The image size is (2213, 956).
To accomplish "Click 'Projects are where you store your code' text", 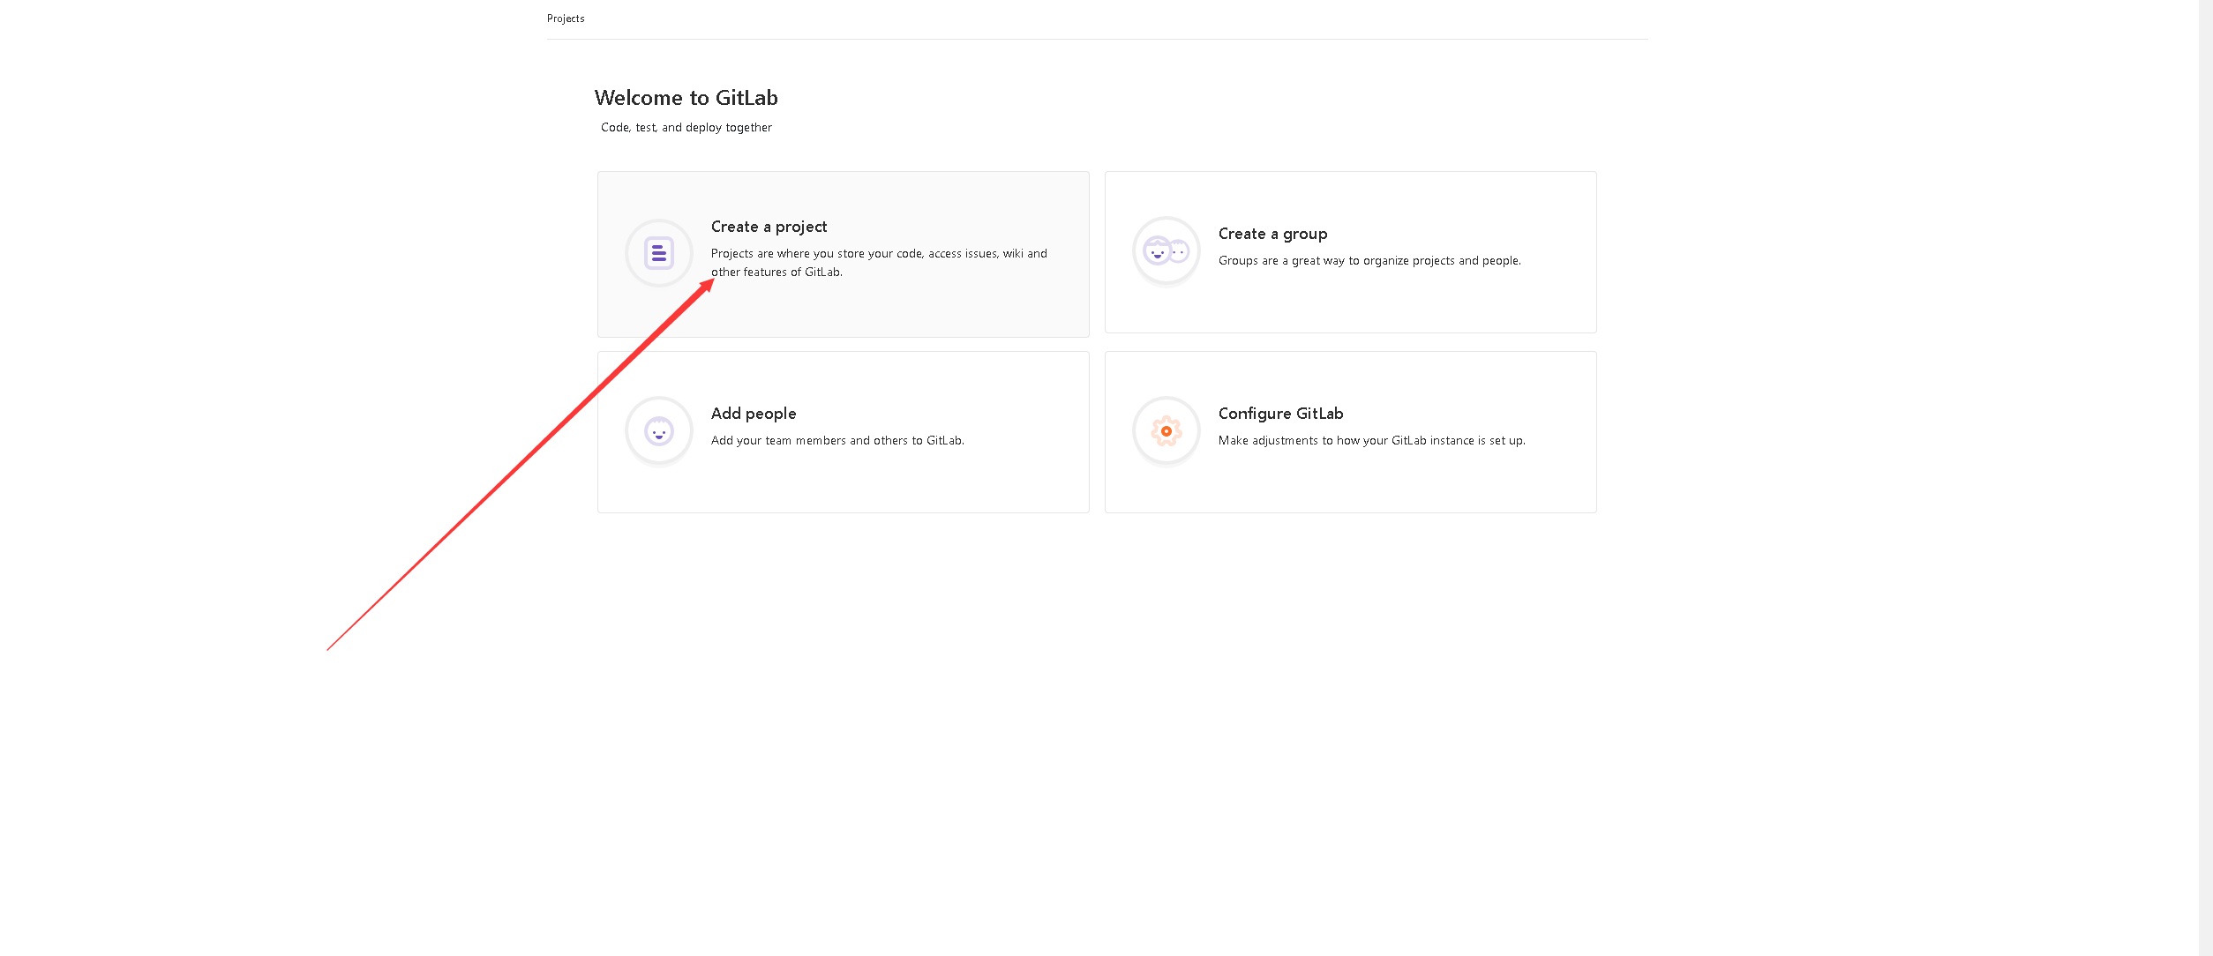I will pyautogui.click(x=878, y=254).
